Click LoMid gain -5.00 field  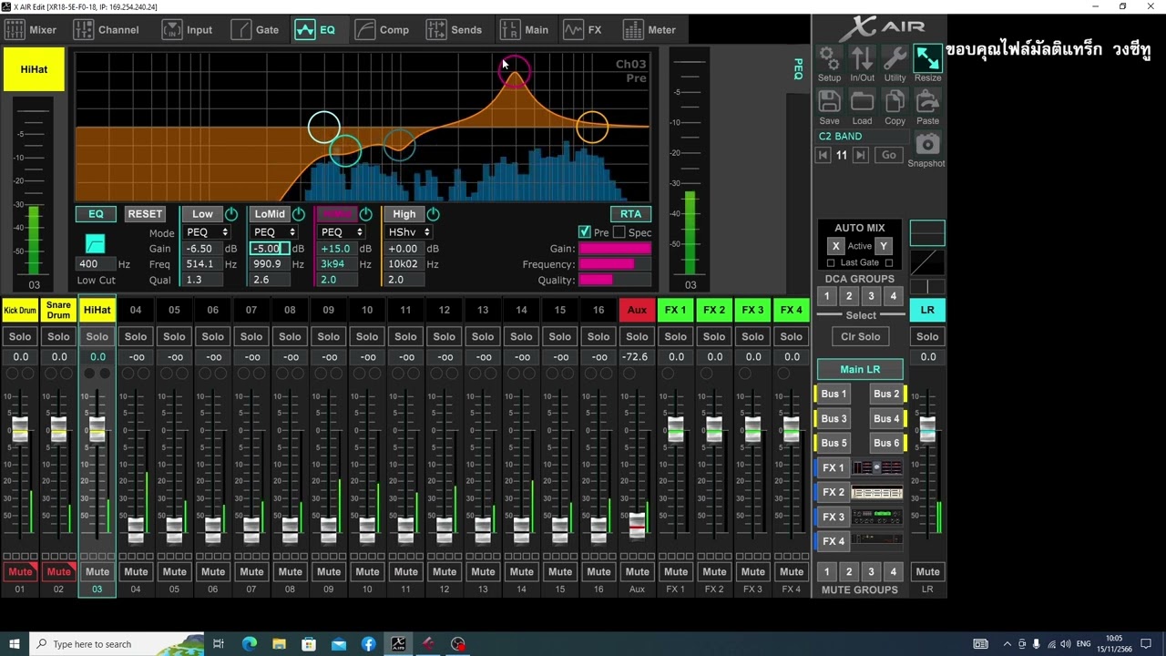tap(270, 249)
